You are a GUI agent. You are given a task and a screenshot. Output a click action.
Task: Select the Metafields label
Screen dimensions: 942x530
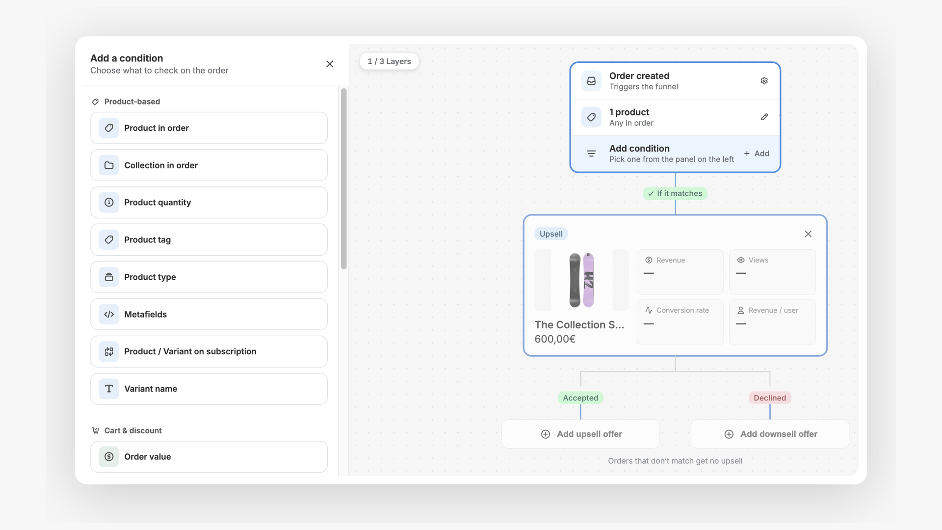click(x=145, y=314)
